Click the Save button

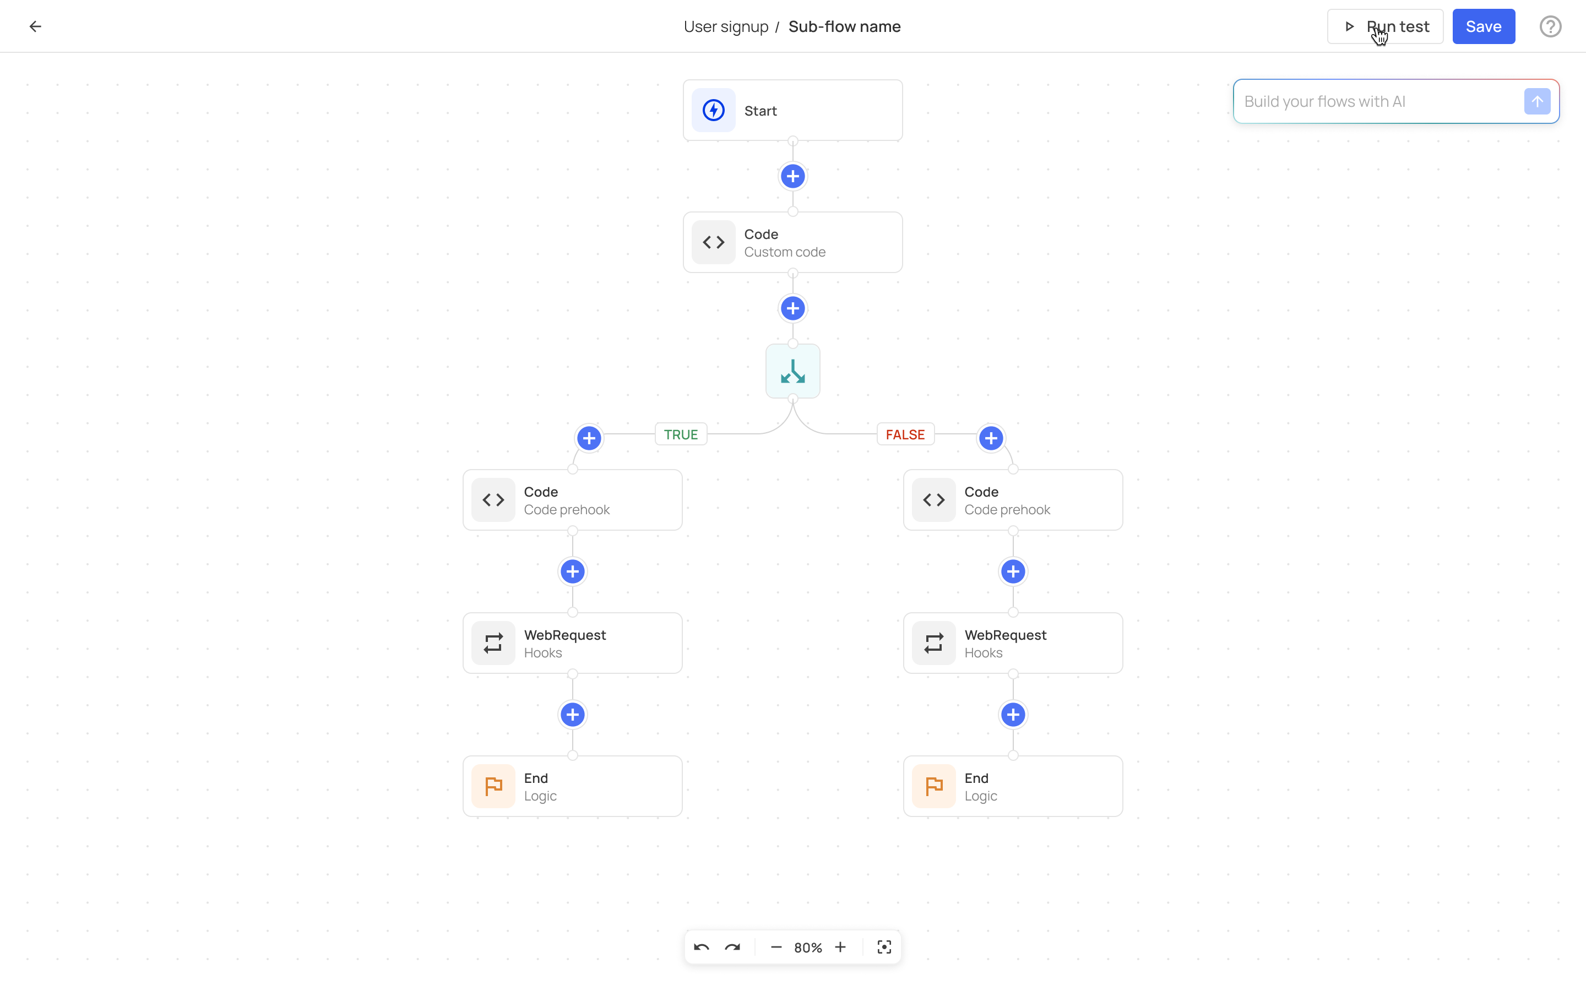1483,26
